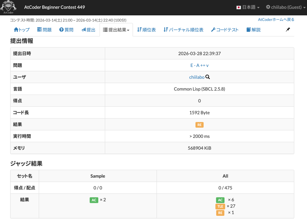This screenshot has height=223, width=307.
Task: Click the RE result badge in 結果 row
Action: point(199,125)
